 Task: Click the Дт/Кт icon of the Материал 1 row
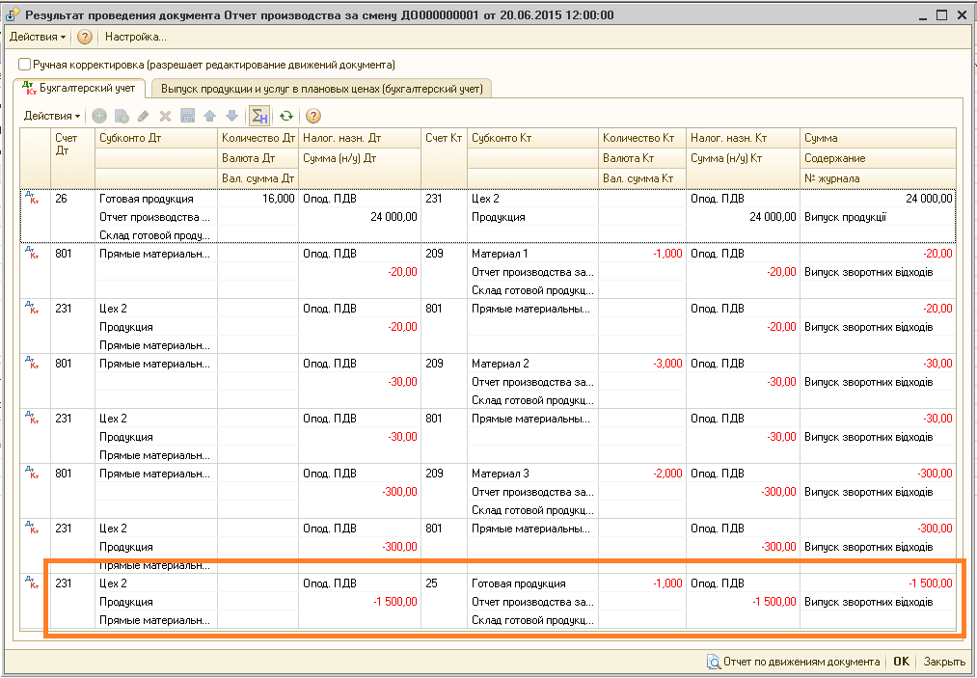coord(31,253)
